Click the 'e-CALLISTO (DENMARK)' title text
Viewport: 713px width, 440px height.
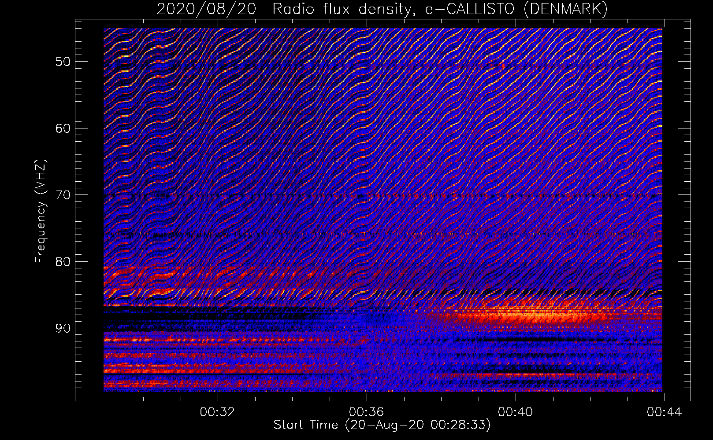click(x=516, y=9)
